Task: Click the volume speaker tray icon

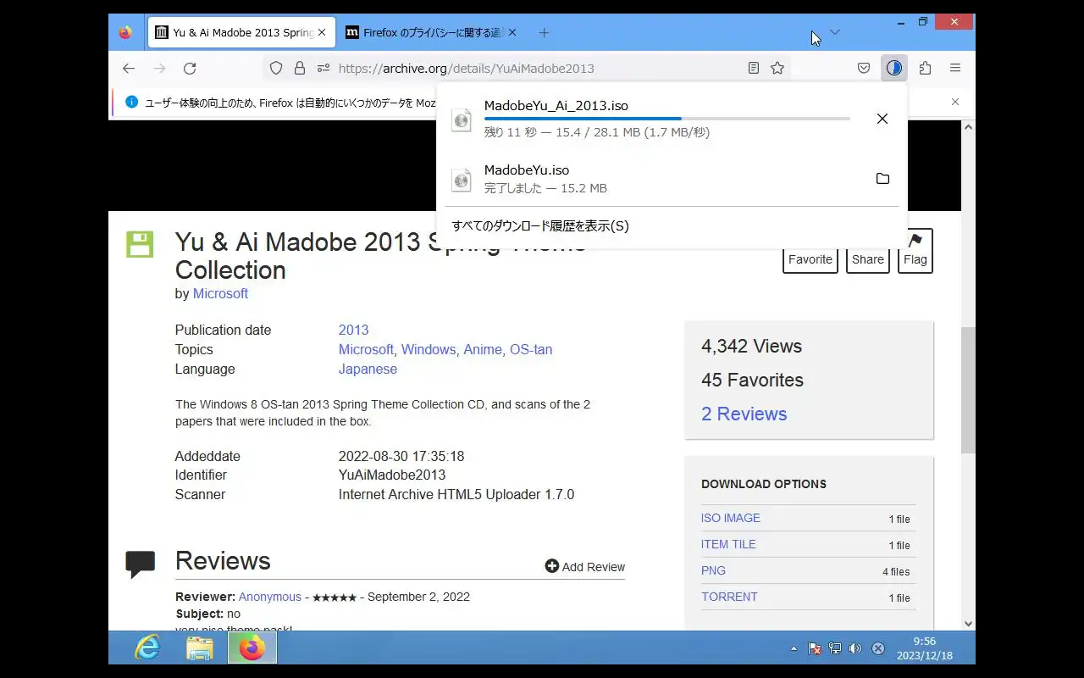Action: (855, 648)
